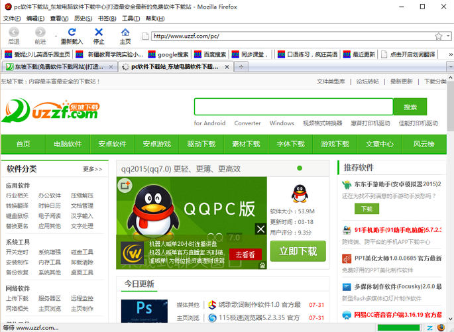454x332 pixels.
Task: Click the paw icon on the ad
Action: click(x=262, y=265)
